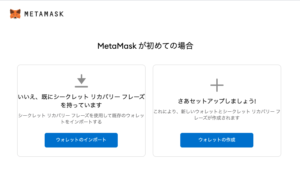Click the downward arrow import icon
This screenshot has width=300, height=173.
pyautogui.click(x=81, y=79)
